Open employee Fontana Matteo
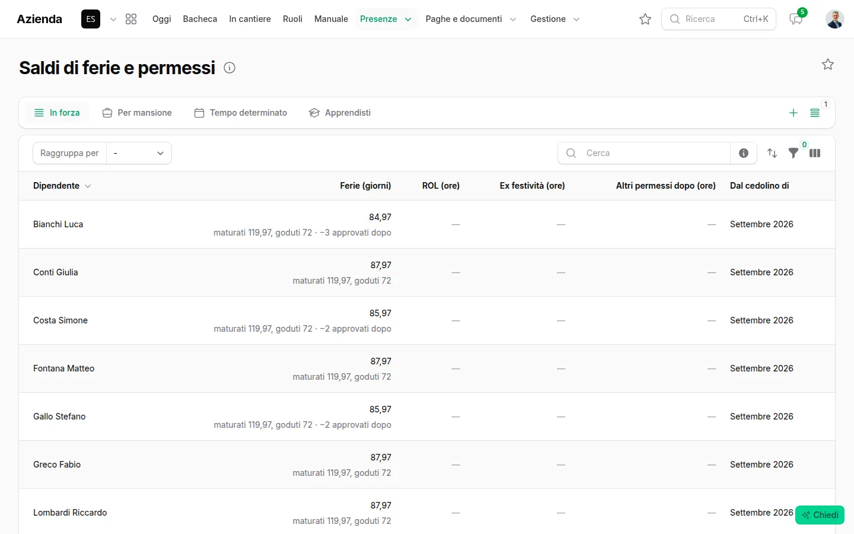 click(64, 368)
